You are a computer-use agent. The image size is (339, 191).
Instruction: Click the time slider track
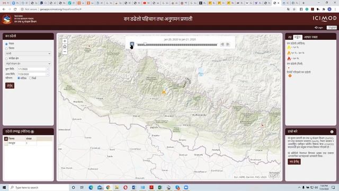(177, 45)
